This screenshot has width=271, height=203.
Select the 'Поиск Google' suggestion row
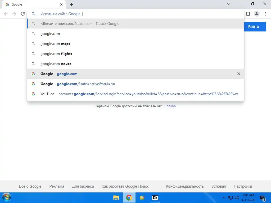[135, 24]
